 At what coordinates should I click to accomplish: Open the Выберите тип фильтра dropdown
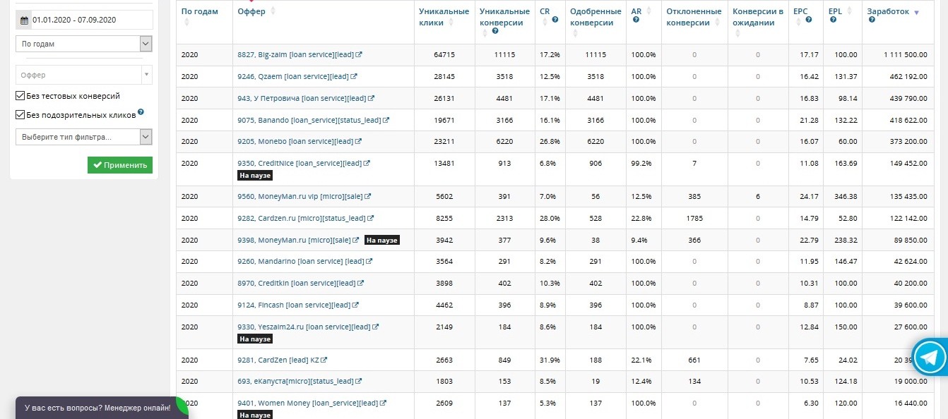point(84,137)
